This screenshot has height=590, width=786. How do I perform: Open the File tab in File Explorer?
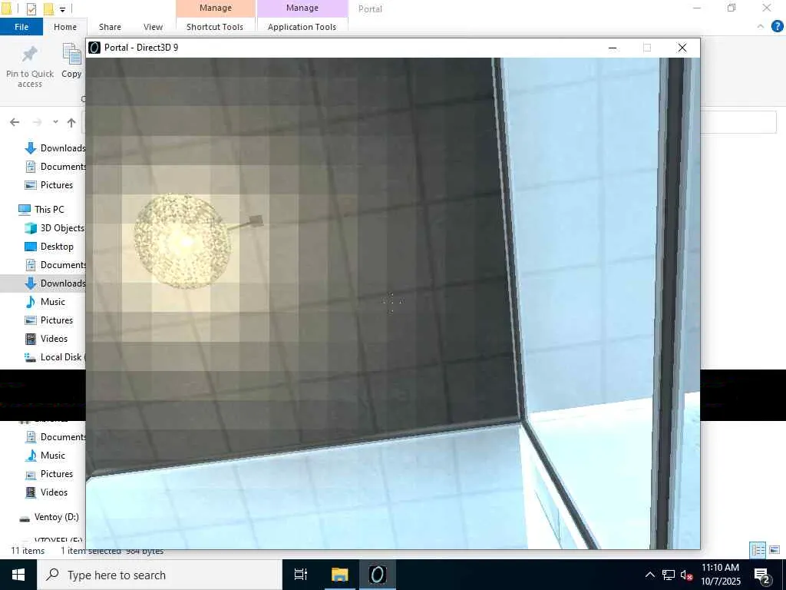tap(21, 27)
